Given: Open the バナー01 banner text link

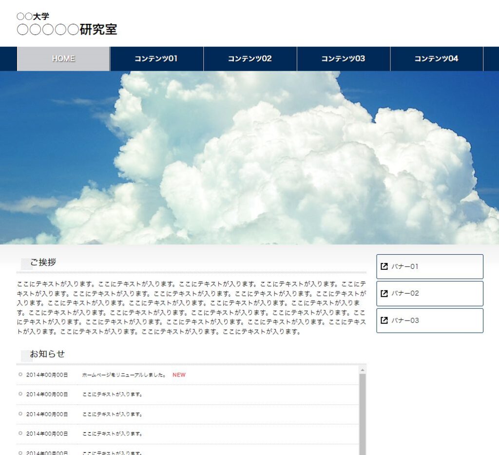Looking at the screenshot, I should point(405,266).
